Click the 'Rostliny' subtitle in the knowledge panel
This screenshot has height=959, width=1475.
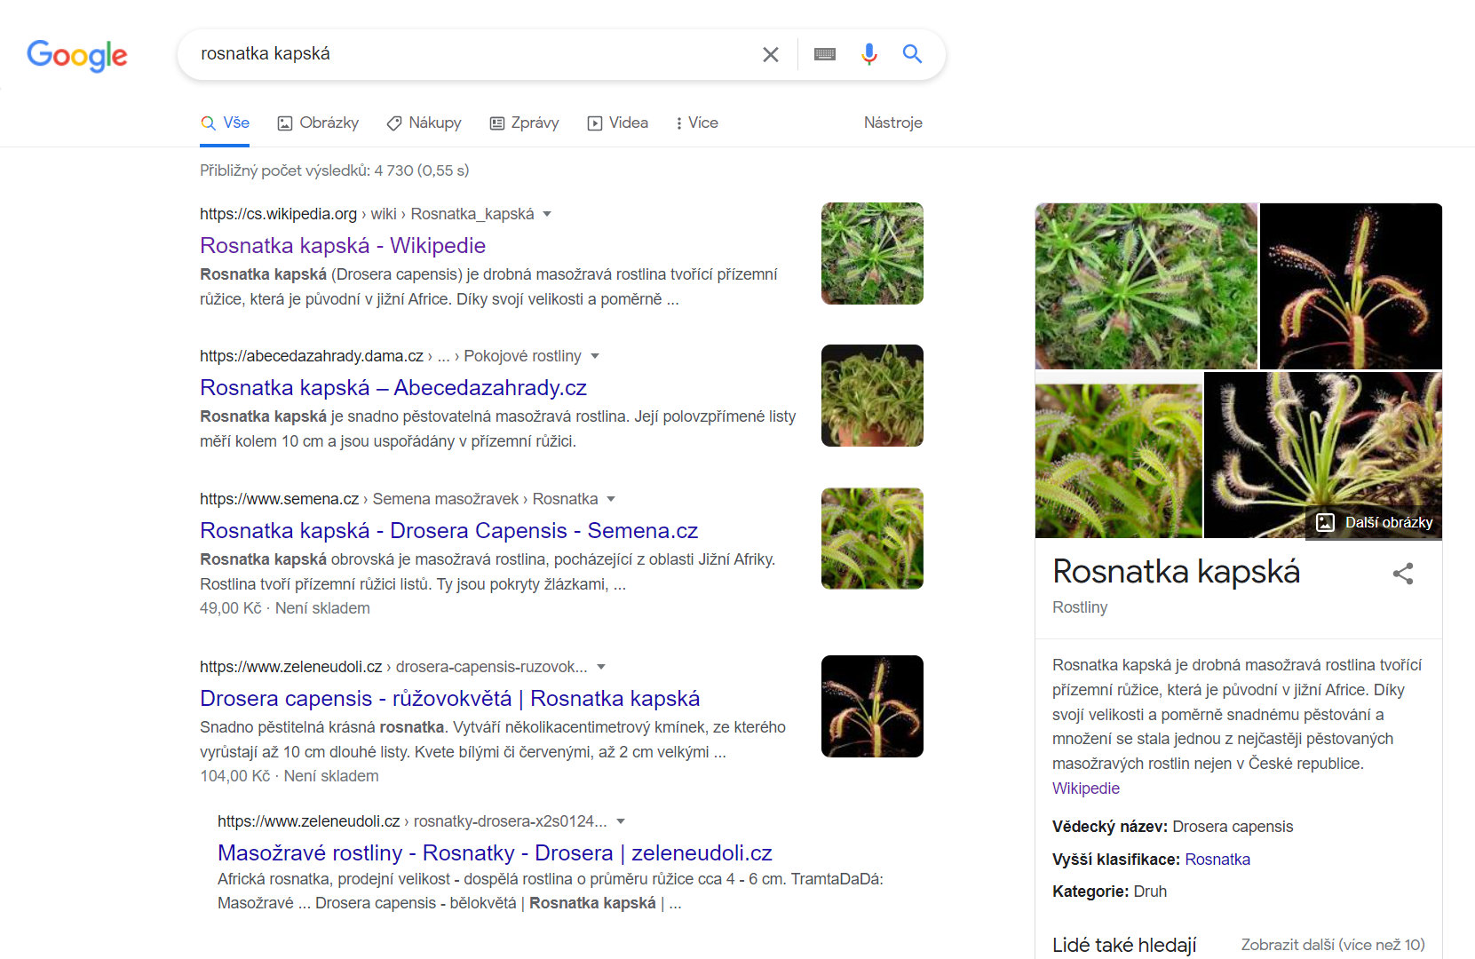pos(1080,607)
